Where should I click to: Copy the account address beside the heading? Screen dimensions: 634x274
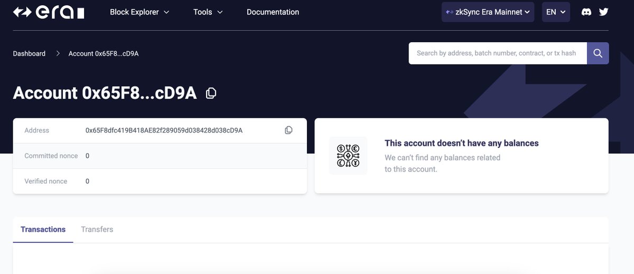point(211,93)
